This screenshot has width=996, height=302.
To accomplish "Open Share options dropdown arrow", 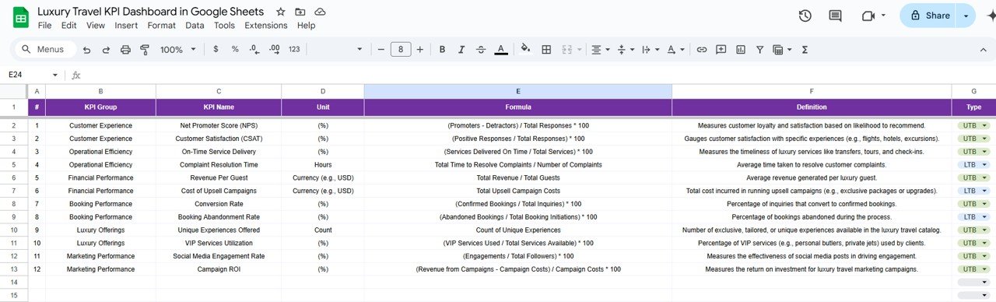I will coord(966,16).
